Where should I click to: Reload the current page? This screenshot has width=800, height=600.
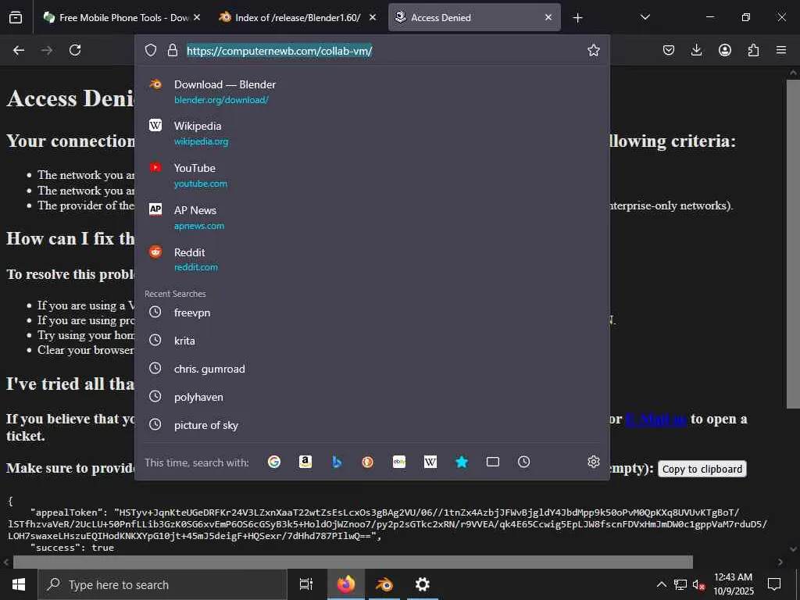(x=75, y=50)
